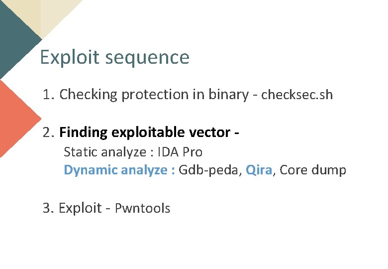Click the list number "2."

(x=49, y=133)
